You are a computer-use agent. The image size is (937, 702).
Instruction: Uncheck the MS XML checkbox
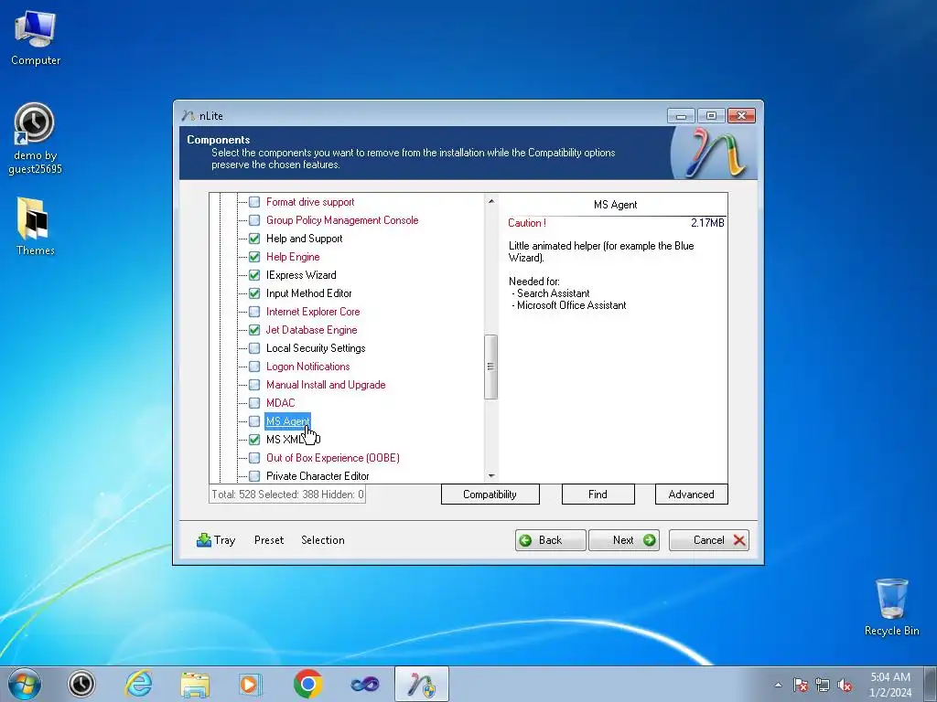click(254, 440)
